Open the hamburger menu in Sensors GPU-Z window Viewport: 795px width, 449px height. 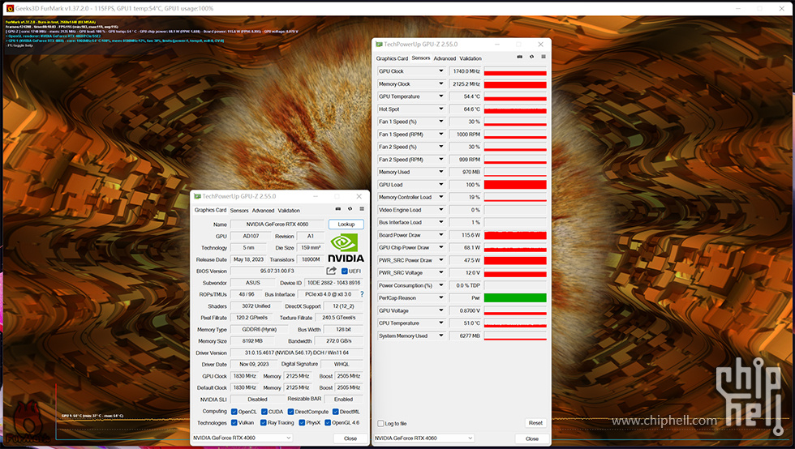coord(543,57)
